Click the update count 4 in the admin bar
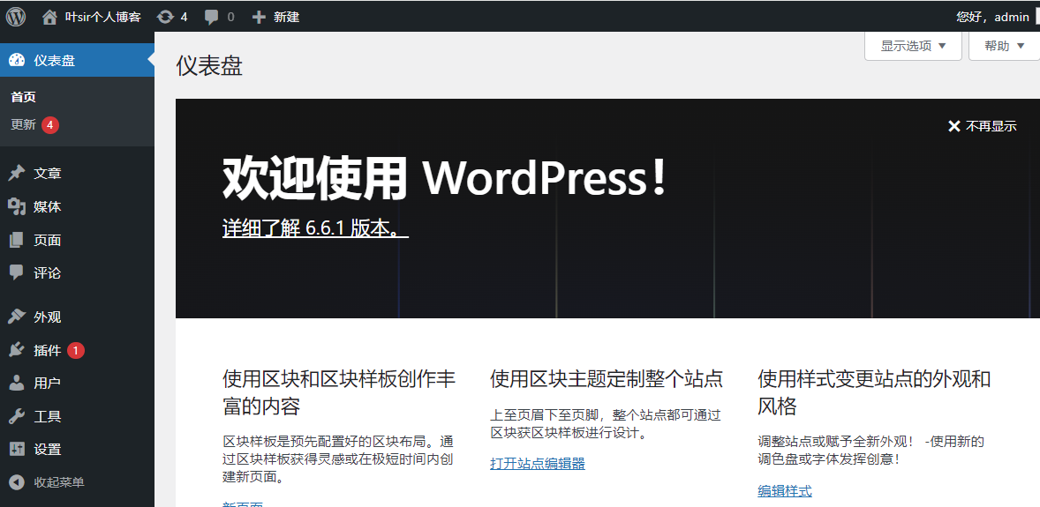1040x507 pixels. coord(184,18)
